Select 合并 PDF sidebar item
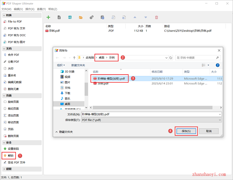The image size is (233, 180). point(13,55)
